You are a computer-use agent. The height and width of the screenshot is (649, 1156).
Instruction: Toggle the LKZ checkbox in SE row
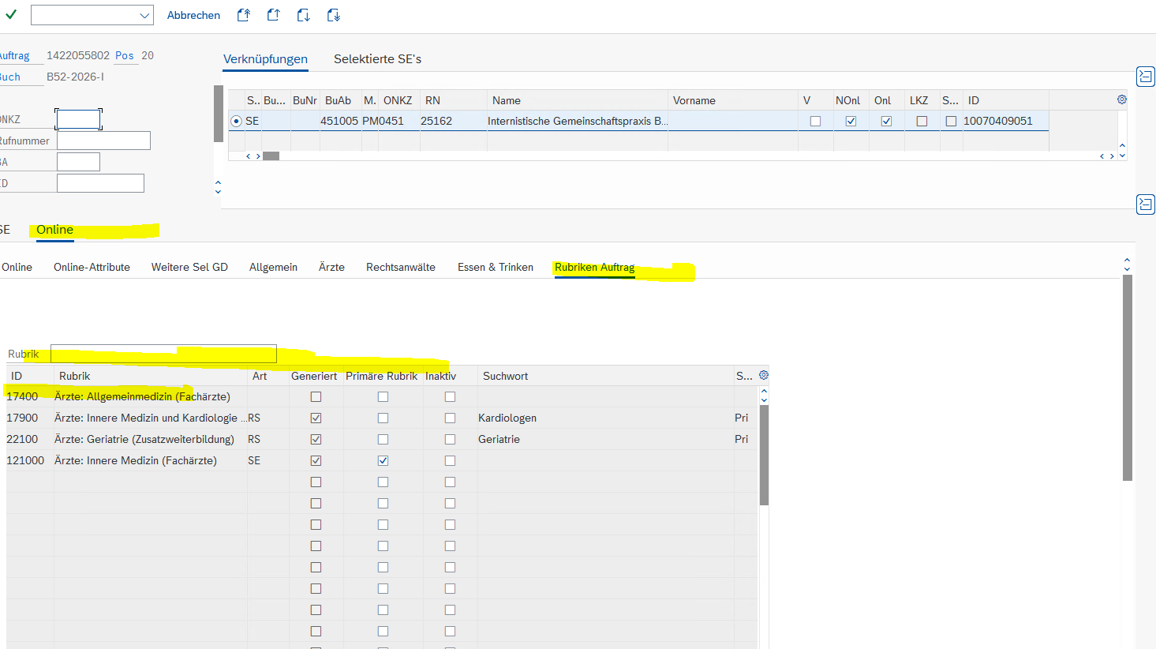[922, 121]
